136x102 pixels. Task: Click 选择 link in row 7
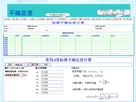point(6,49)
